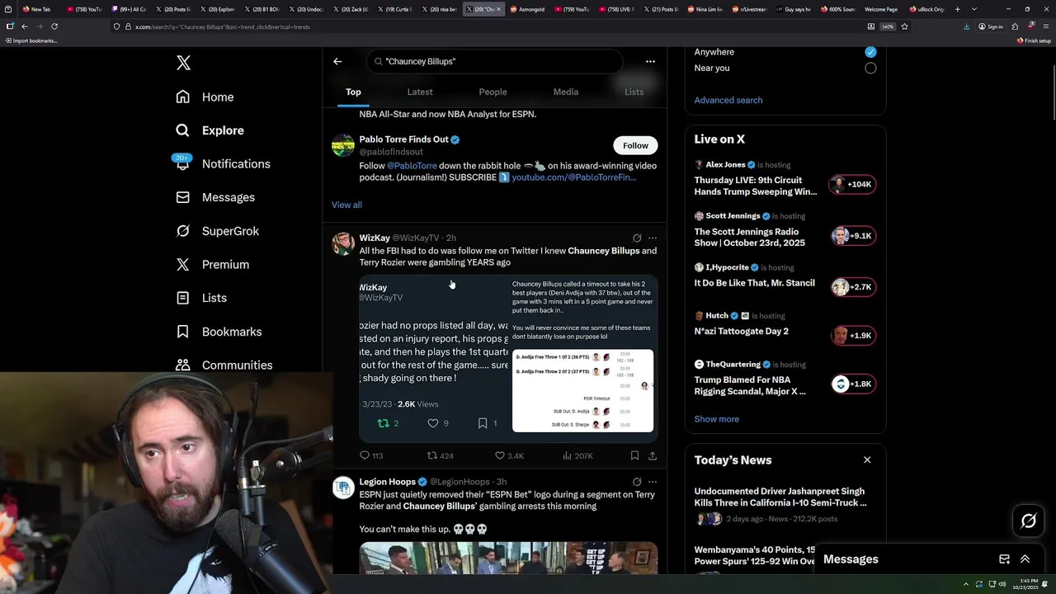Viewport: 1056px width, 594px height.
Task: Bookmark the WizKay post
Action: pyautogui.click(x=634, y=455)
